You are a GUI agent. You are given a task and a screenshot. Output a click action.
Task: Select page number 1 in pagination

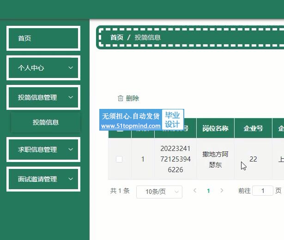[x=208, y=191]
